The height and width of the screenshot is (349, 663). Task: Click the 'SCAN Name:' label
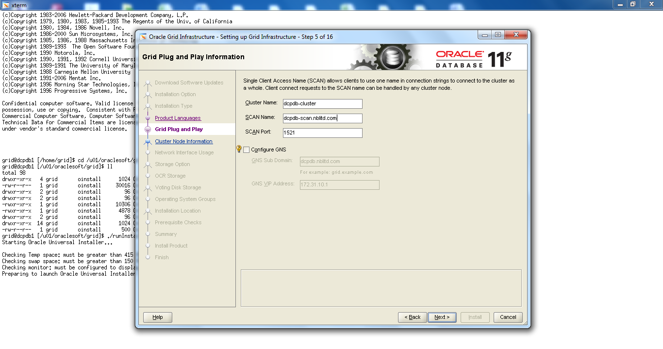point(260,117)
